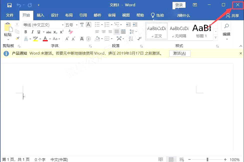The width and height of the screenshot is (244, 162).
Task: Apply yellow text highlight color
Action: (x=35, y=39)
